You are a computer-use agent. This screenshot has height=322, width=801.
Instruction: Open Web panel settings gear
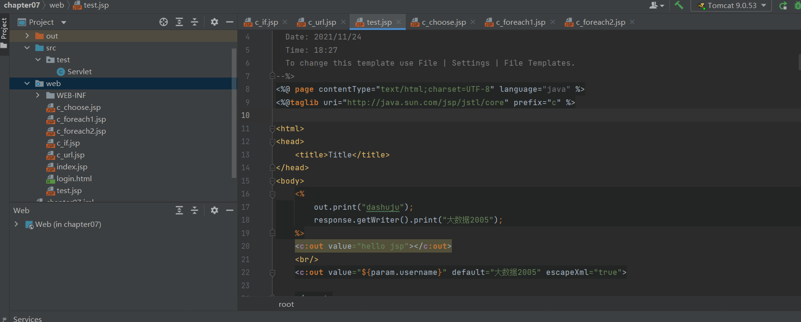click(x=215, y=210)
